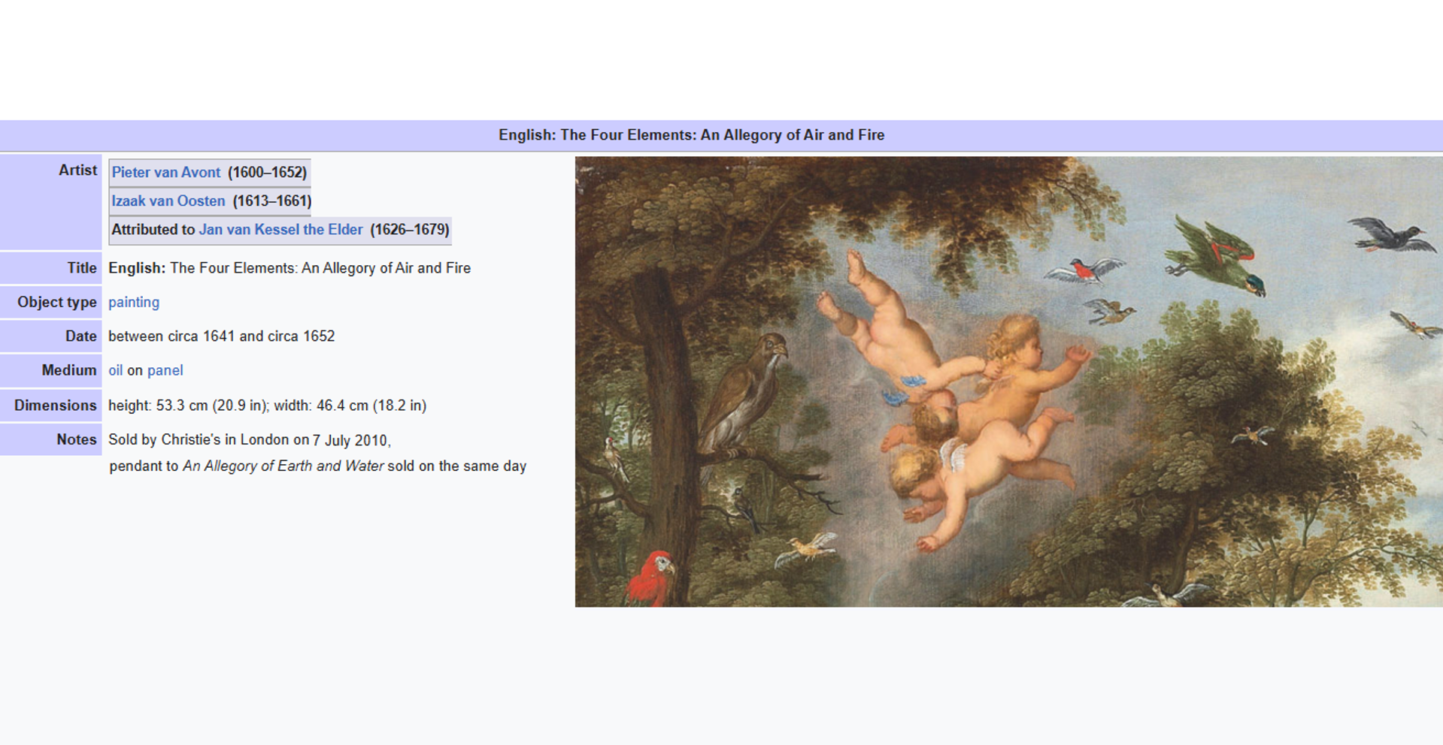Click the 'Object type' row label
This screenshot has height=745, width=1443.
tap(57, 302)
